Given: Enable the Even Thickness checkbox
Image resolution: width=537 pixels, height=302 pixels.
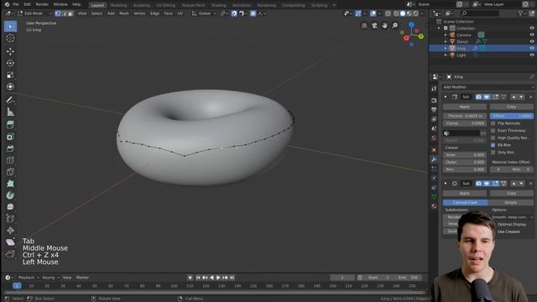Looking at the screenshot, I should (493, 131).
